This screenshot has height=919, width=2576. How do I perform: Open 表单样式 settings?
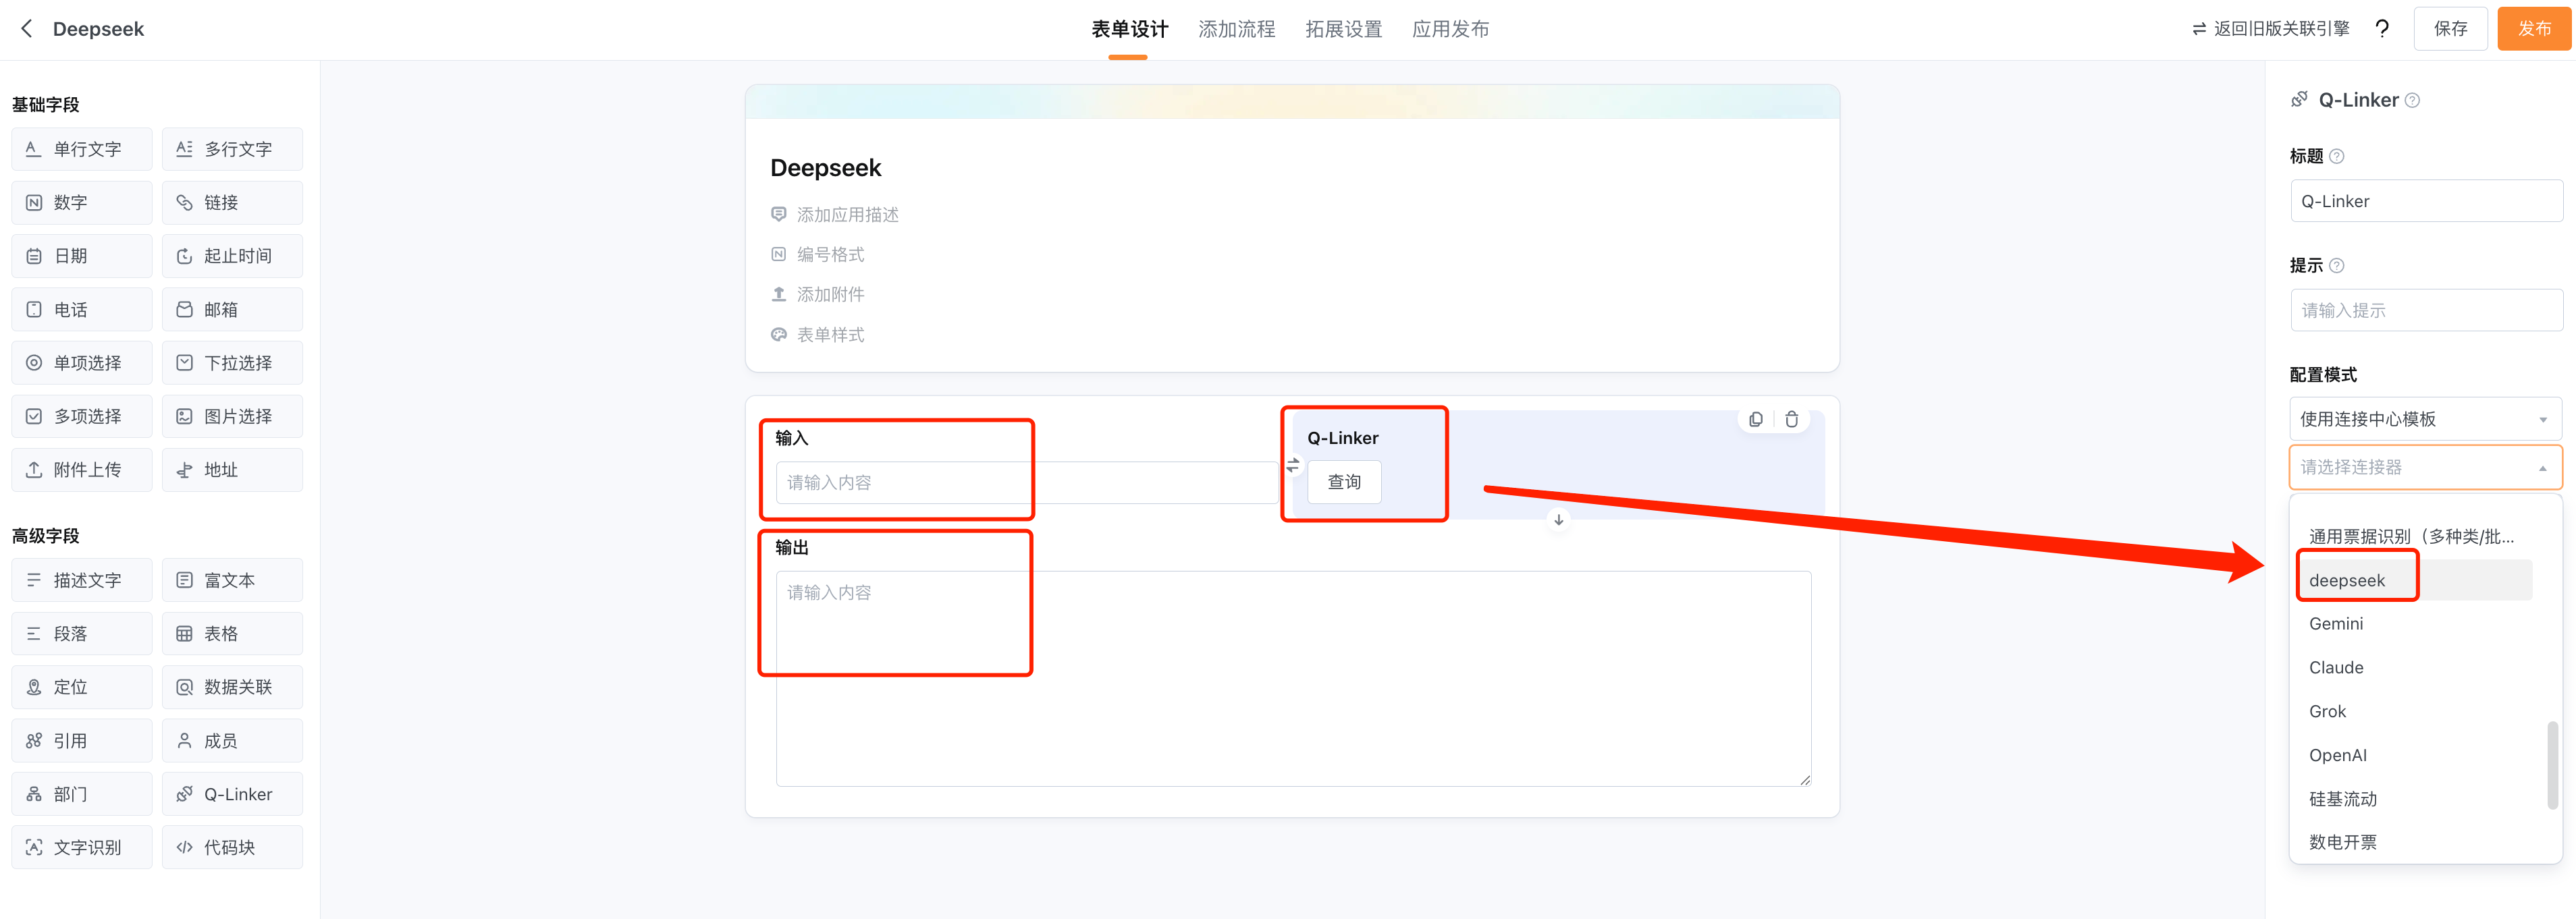tap(818, 335)
